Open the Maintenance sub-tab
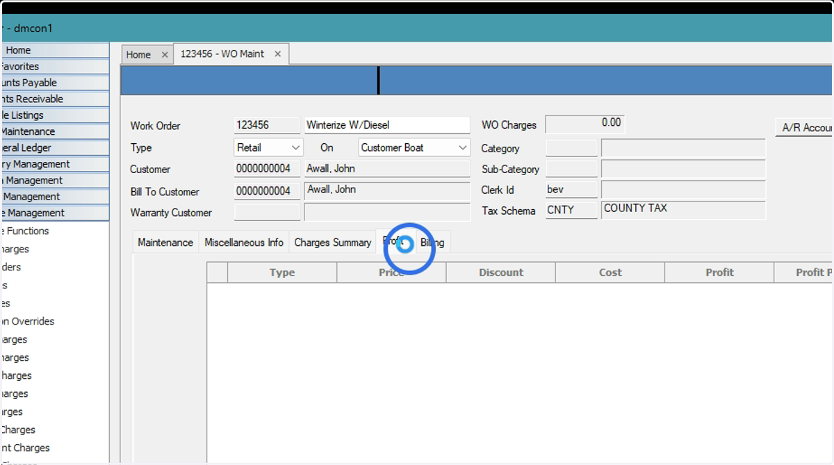The image size is (834, 465). pyautogui.click(x=165, y=243)
